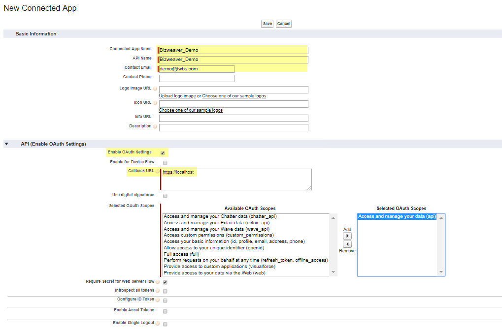Select Access your basic information scope

234,241
